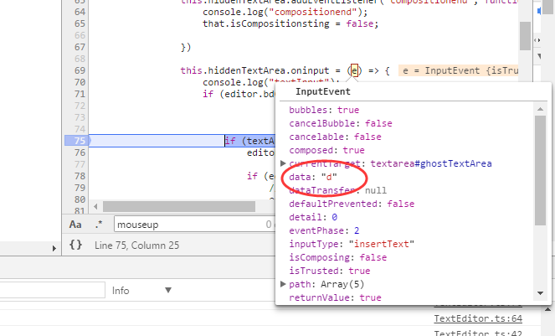The height and width of the screenshot is (336, 555).
Task: Click the 'isComposing: false' property
Action: [337, 257]
